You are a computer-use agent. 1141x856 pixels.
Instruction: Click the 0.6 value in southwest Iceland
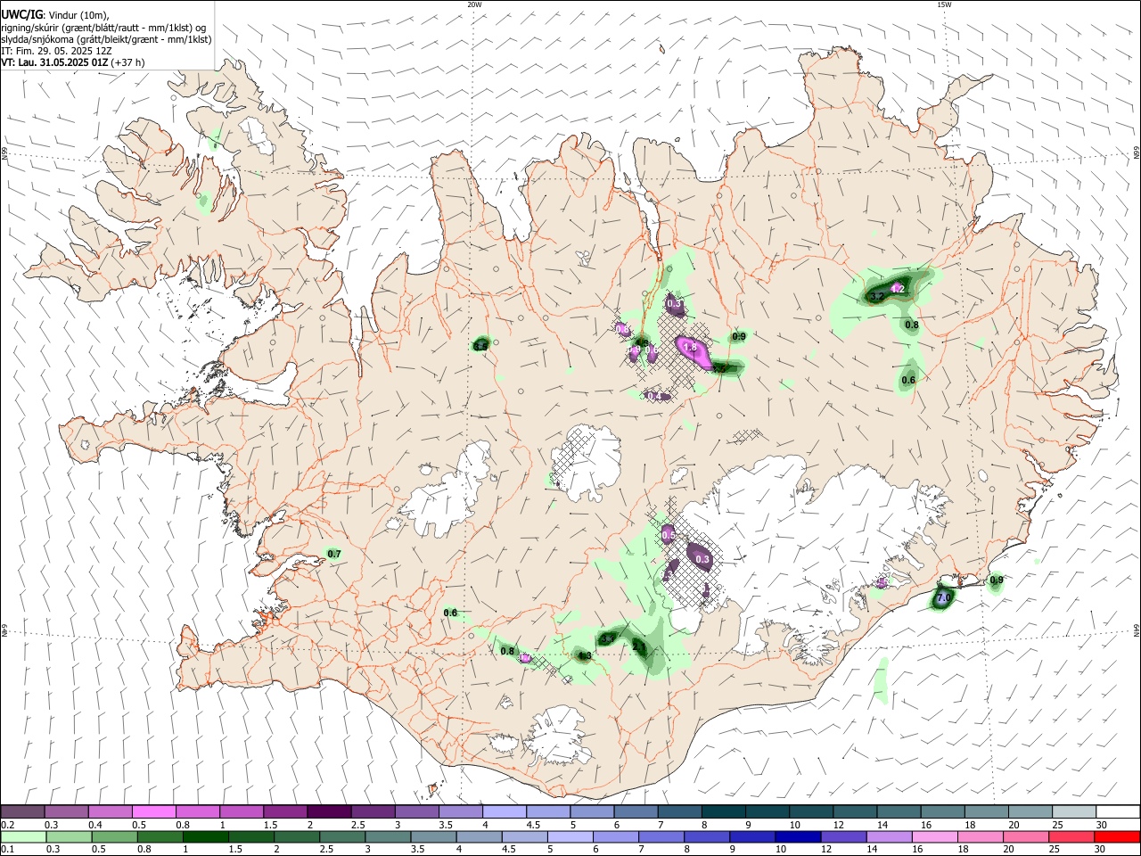[x=450, y=613]
